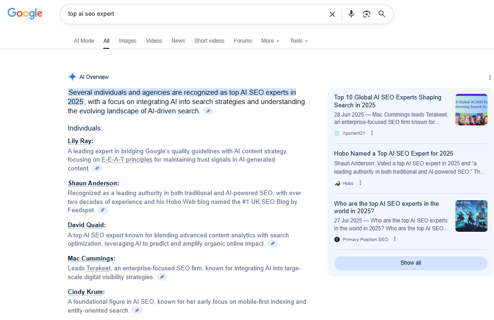Click the Google logo
Screen dimensions: 494x320
(25, 13)
